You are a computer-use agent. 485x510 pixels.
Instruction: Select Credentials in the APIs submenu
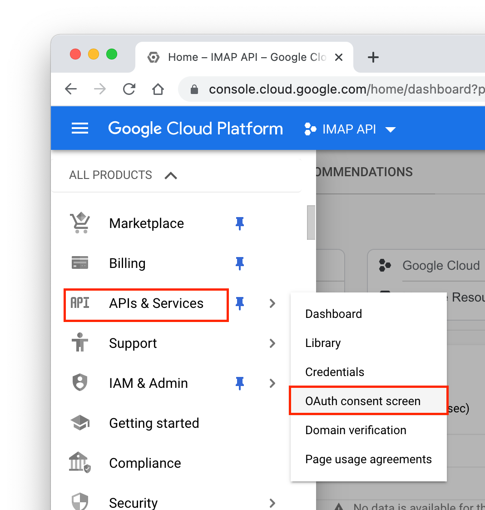369,372
